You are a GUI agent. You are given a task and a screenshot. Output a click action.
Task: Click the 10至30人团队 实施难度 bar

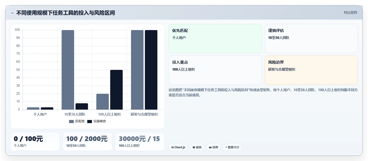tap(82, 106)
